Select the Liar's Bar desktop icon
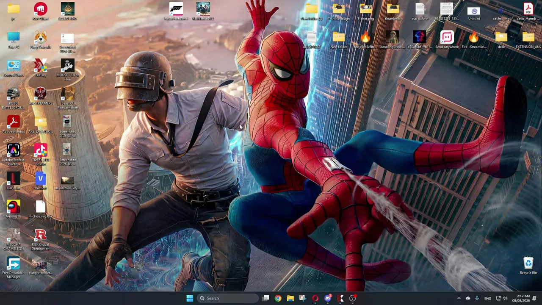542x305 pixels. (x=14, y=181)
